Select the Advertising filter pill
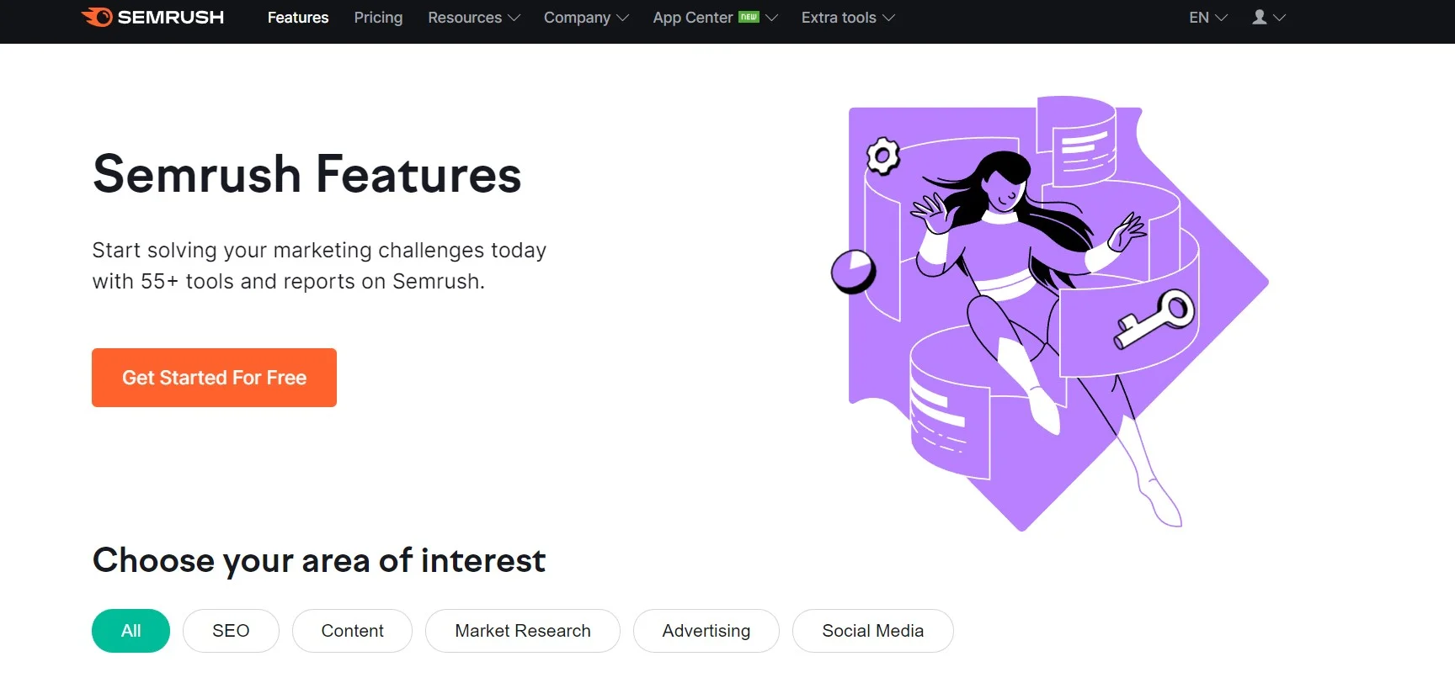Image resolution: width=1455 pixels, height=683 pixels. click(706, 631)
